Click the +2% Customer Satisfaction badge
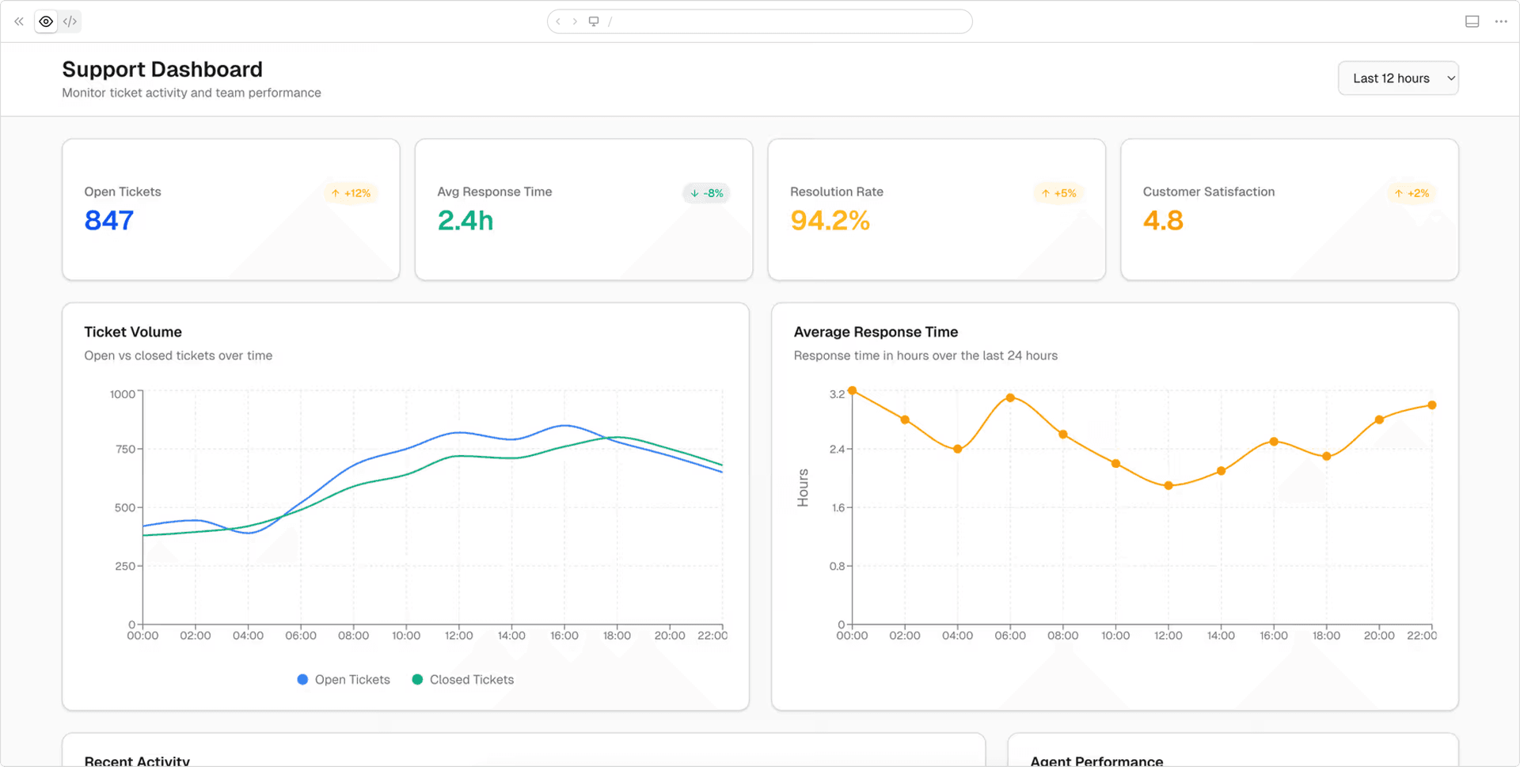The image size is (1520, 767). (1412, 193)
